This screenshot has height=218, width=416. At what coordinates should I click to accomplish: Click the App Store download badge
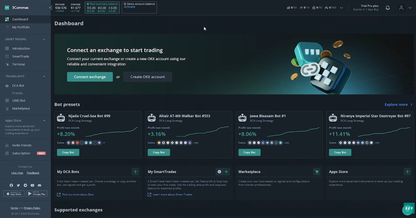[x=14, y=194]
